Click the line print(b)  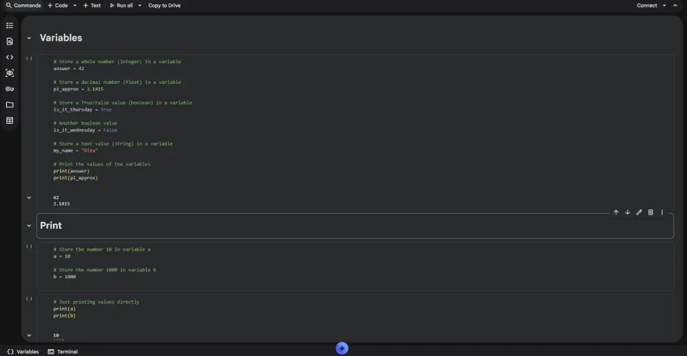[65, 315]
